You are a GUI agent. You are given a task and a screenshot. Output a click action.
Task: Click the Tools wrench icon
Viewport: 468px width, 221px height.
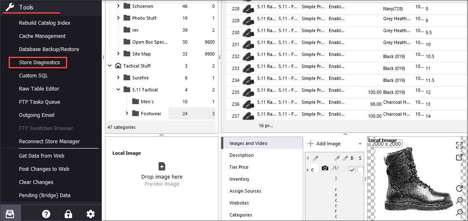(10, 7)
